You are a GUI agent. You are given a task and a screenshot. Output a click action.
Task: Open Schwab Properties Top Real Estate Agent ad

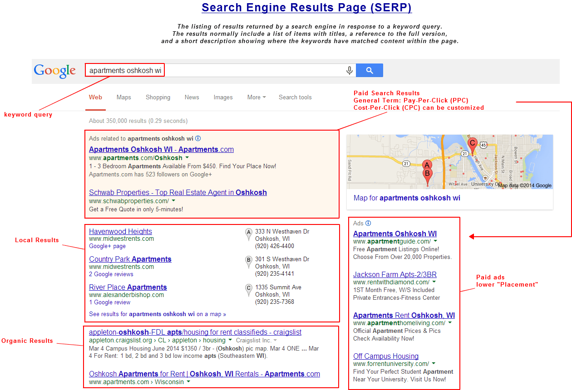click(178, 192)
